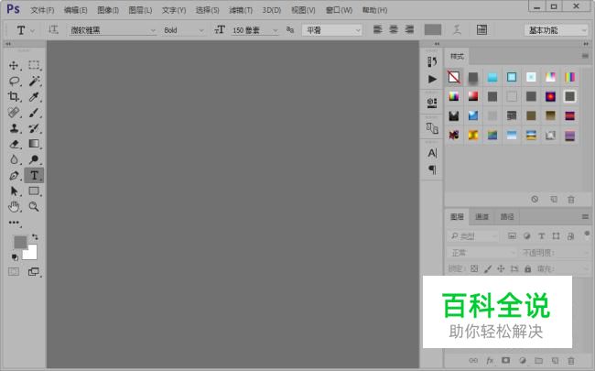595x371 pixels.
Task: Open the Layers panel menu
Action: coord(585,217)
